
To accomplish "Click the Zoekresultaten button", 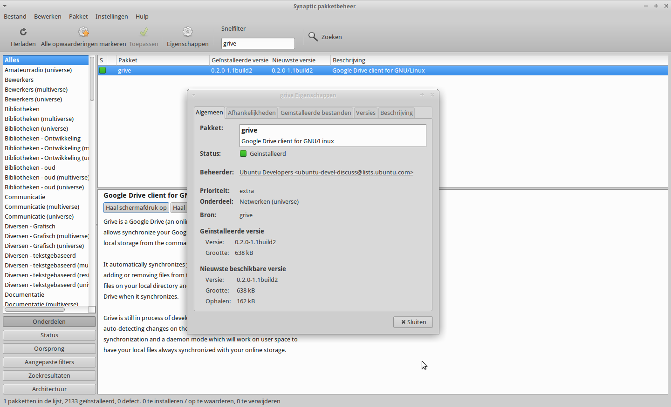I will click(x=49, y=375).
